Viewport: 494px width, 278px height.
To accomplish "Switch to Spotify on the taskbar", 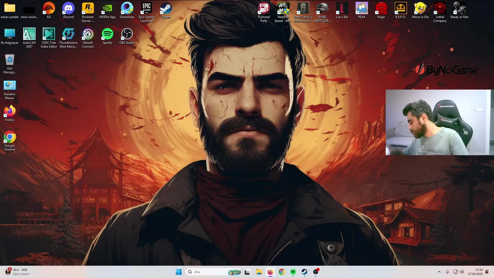I will (293, 272).
